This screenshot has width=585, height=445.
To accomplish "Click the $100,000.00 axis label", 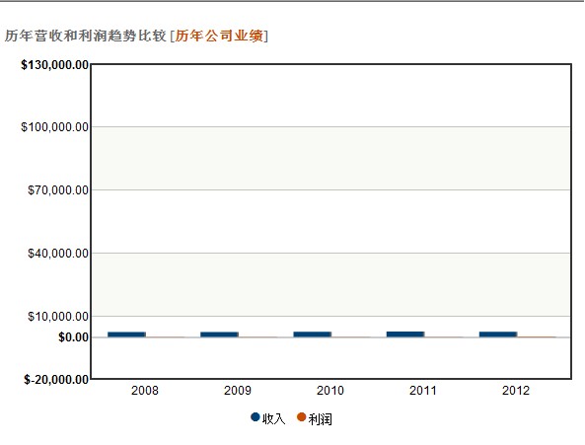I will 55,127.
